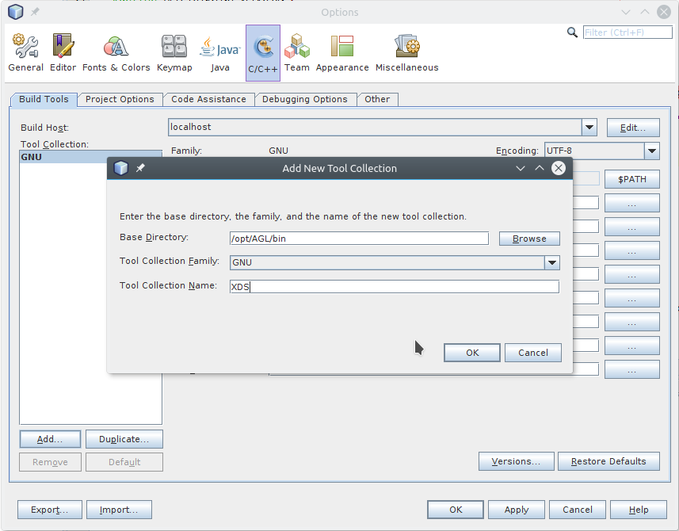Click the search magnifier icon

coord(572,32)
